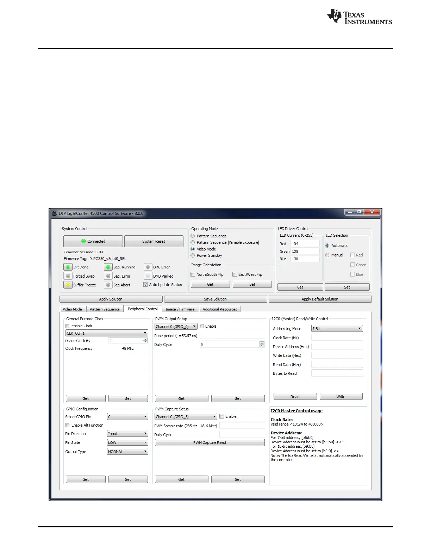This screenshot has height=558, width=431.
Task: Click System Reset button
Action: (x=154, y=241)
